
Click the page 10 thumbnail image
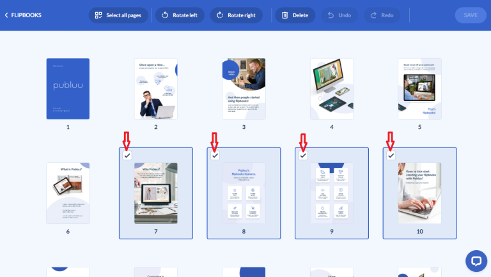[419, 193]
